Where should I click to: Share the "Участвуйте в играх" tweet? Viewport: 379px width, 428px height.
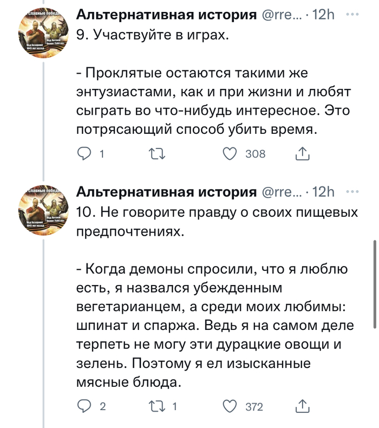pyautogui.click(x=303, y=154)
